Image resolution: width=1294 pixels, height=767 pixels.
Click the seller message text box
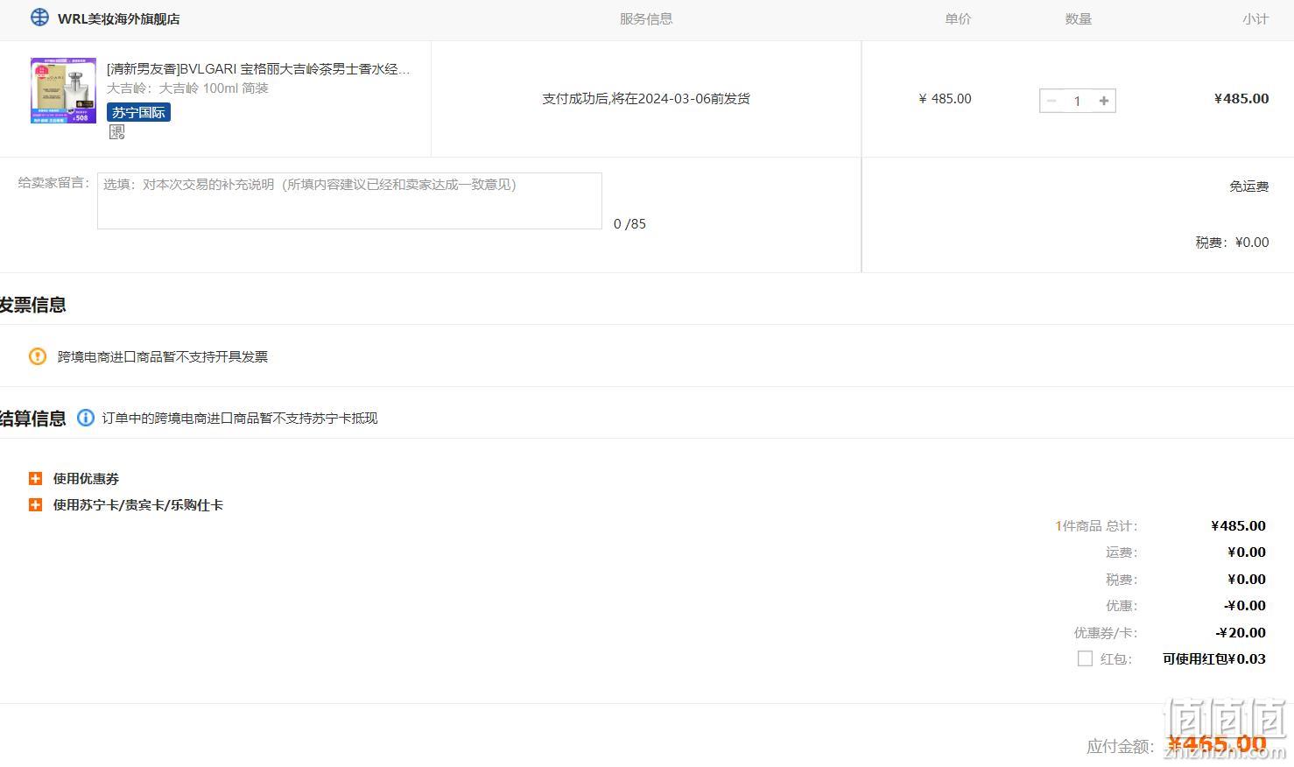coord(349,201)
